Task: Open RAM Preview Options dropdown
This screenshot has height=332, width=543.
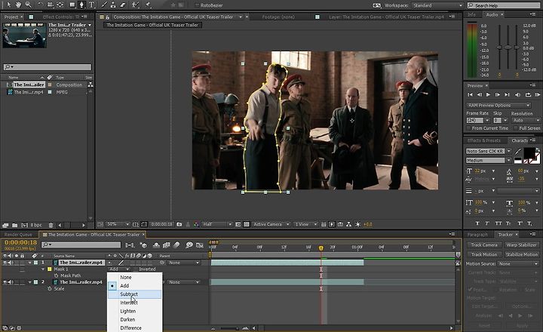Action: point(499,105)
